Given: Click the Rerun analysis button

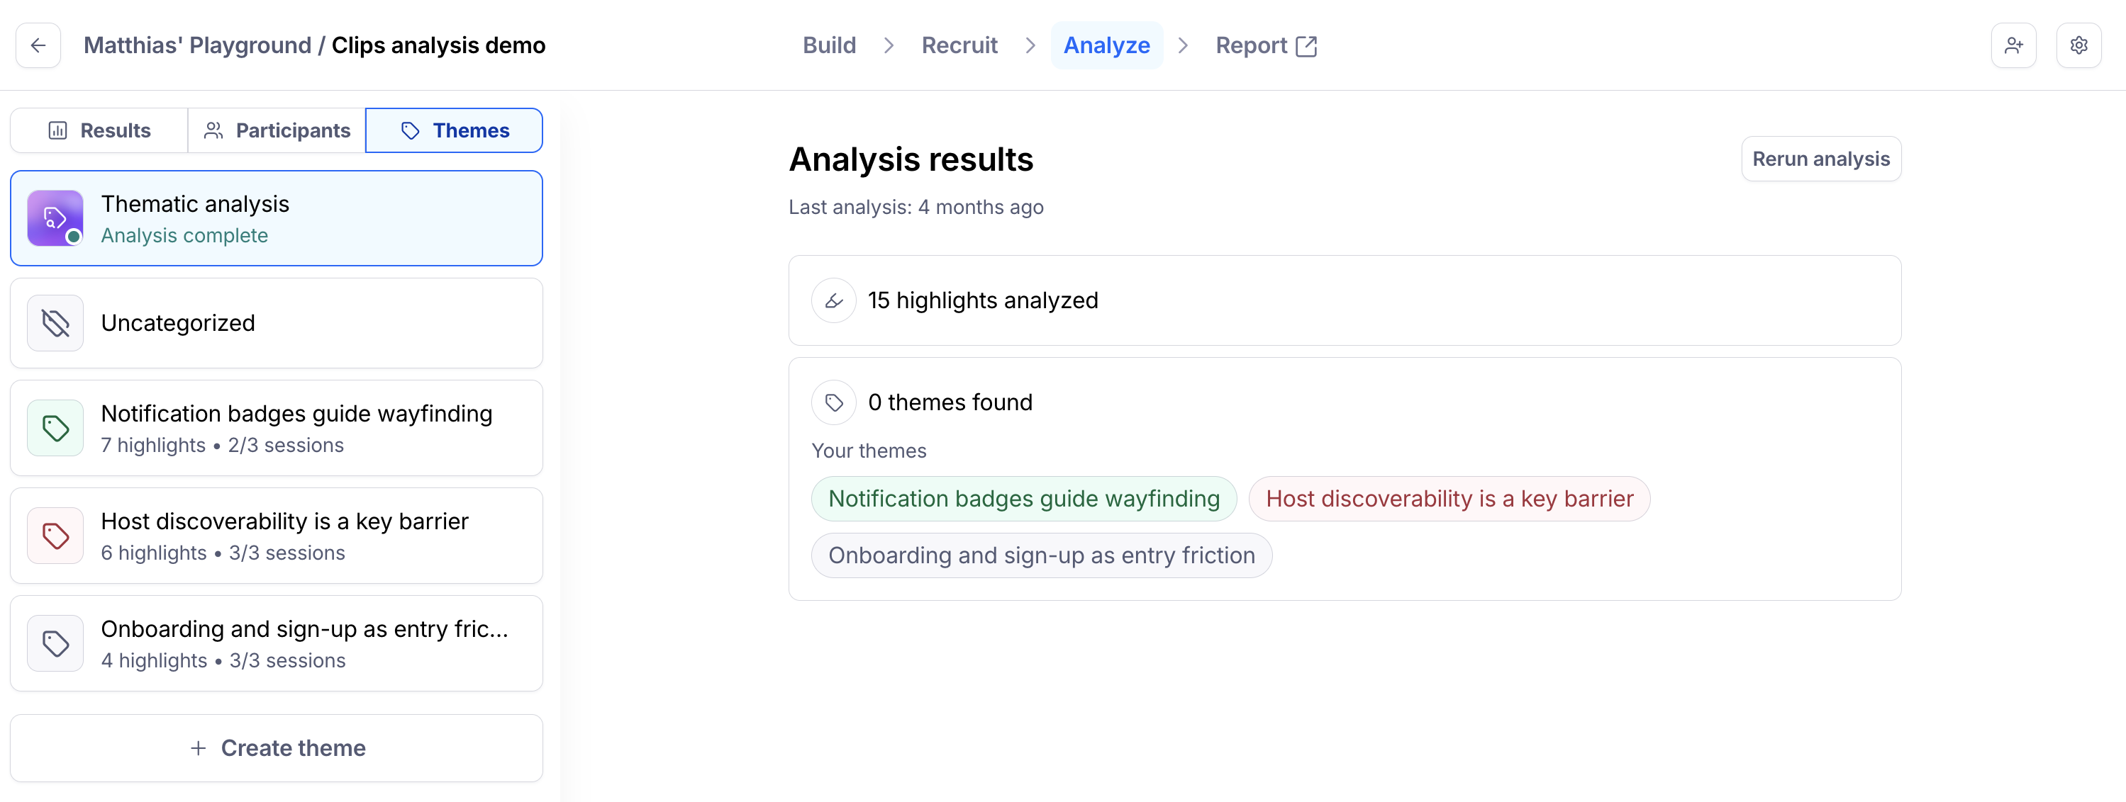Looking at the screenshot, I should click(1820, 159).
